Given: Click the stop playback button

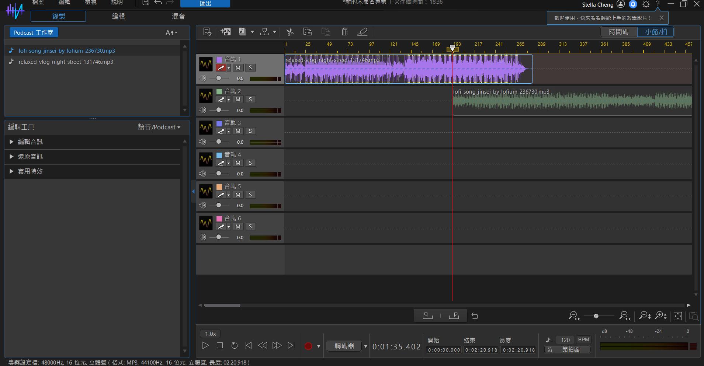Looking at the screenshot, I should pyautogui.click(x=220, y=345).
